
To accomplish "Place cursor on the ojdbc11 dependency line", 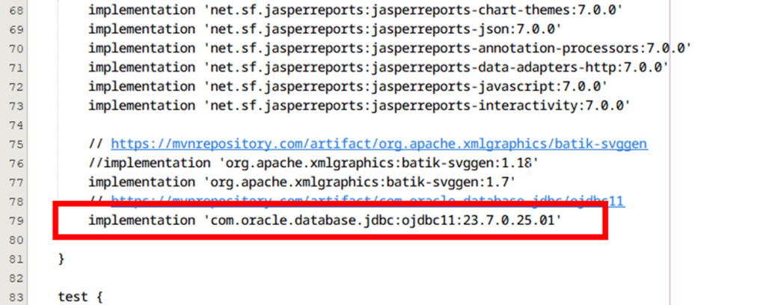I will click(324, 221).
